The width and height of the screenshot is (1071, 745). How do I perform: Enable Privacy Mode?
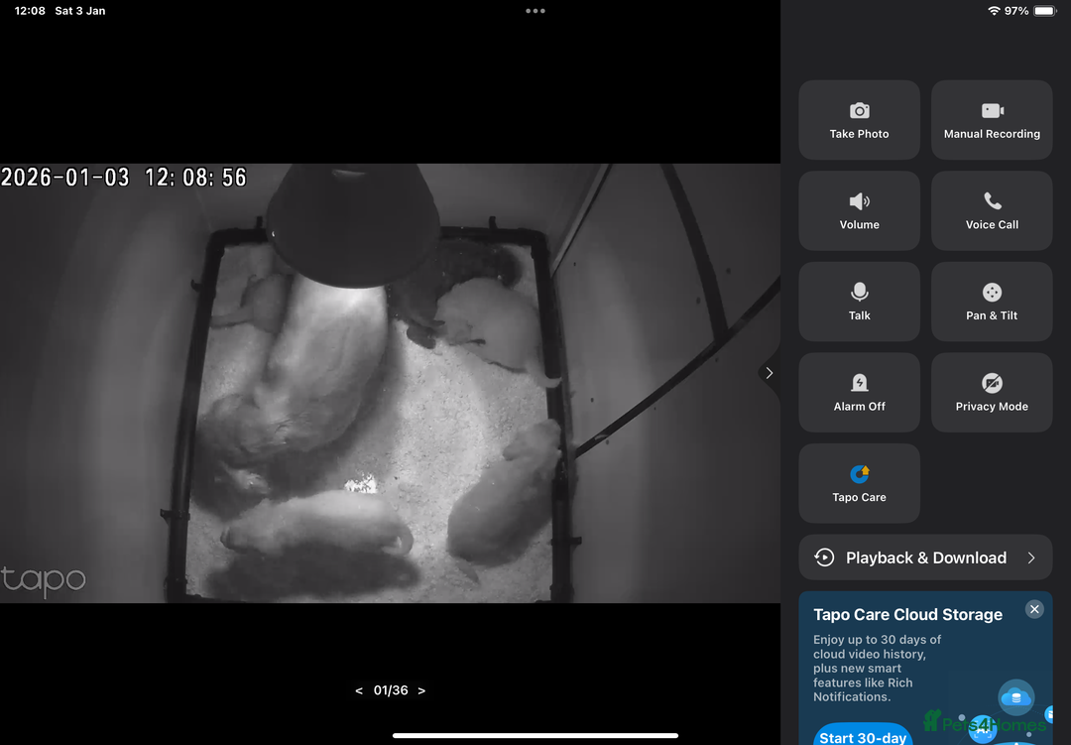tap(992, 392)
